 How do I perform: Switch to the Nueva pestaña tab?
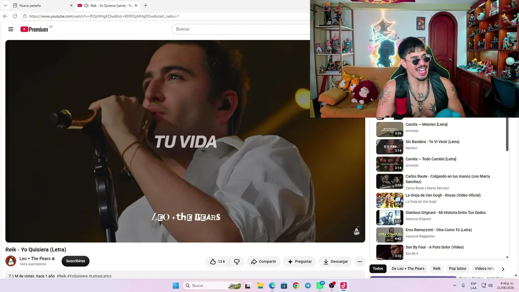tap(43, 6)
